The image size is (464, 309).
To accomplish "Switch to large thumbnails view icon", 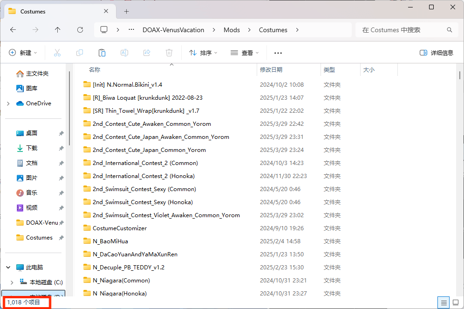I will click(456, 302).
